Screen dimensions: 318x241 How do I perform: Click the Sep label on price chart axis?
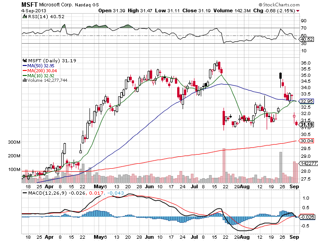(x=294, y=186)
